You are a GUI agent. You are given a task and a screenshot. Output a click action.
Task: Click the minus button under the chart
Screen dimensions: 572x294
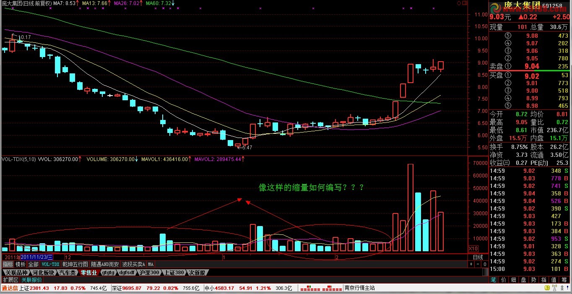point(478,264)
